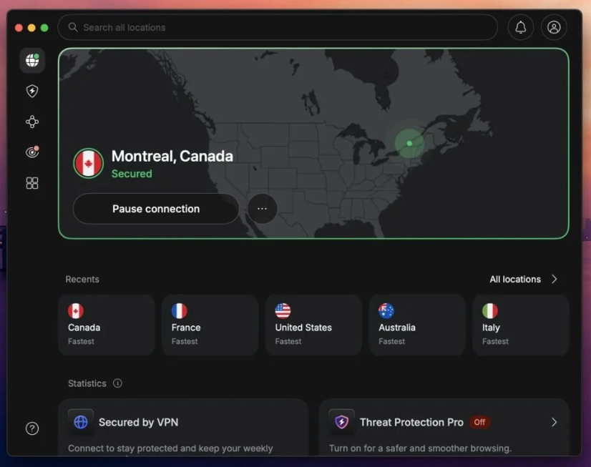591x467 pixels.
Task: Open the Meshnet icon in sidebar
Action: tap(32, 122)
